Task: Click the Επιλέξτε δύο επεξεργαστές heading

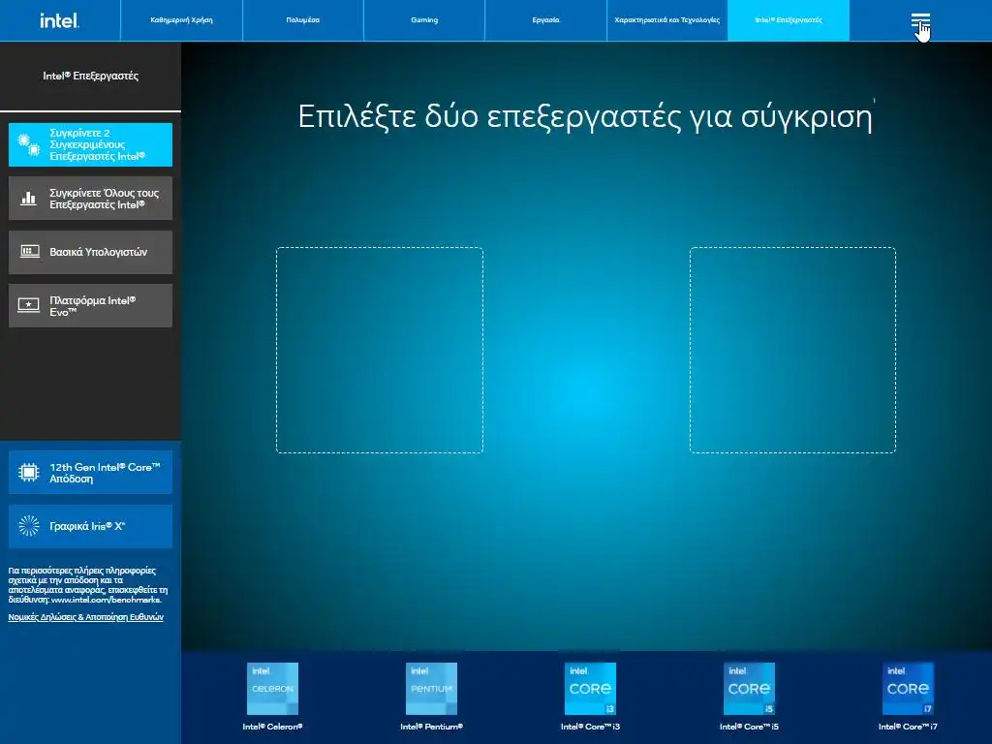Action: 585,116
